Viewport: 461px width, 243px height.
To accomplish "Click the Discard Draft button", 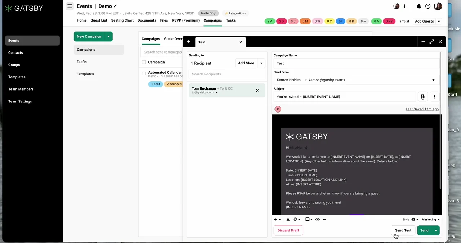I will point(288,230).
